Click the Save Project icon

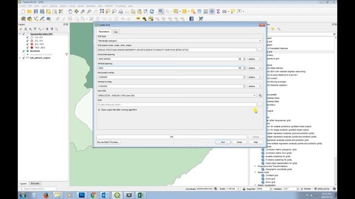[x=35, y=11]
